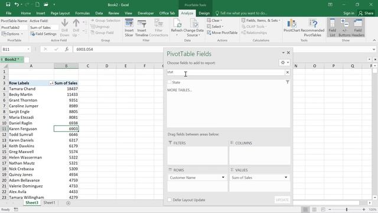
Task: Click Drill Up arrow
Action: [x=76, y=28]
